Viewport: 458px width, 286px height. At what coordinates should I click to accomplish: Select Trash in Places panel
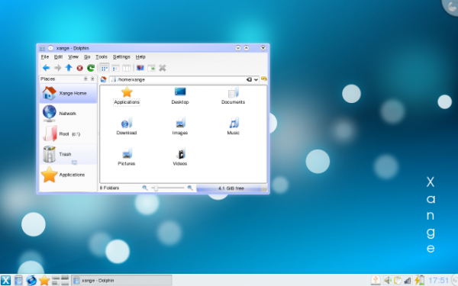(68, 154)
